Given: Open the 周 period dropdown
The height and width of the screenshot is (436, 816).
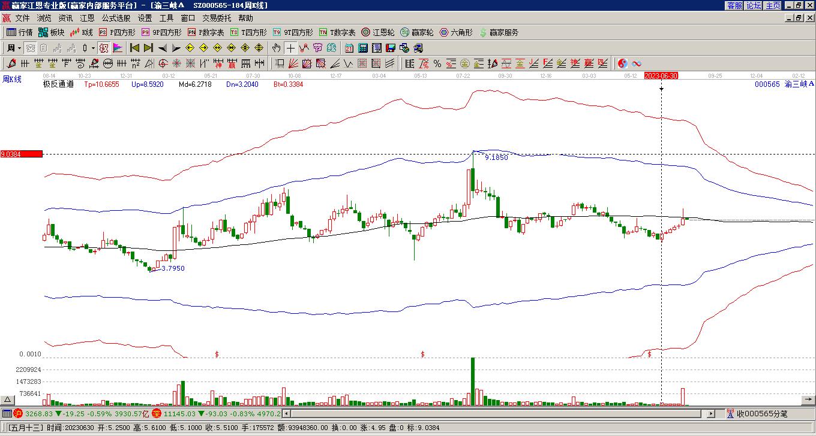Looking at the screenshot, I should tap(14, 48).
